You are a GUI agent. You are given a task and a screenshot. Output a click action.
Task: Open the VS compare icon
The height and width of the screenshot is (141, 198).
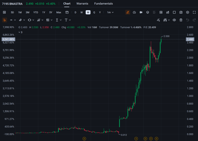pyautogui.click(x=161, y=12)
